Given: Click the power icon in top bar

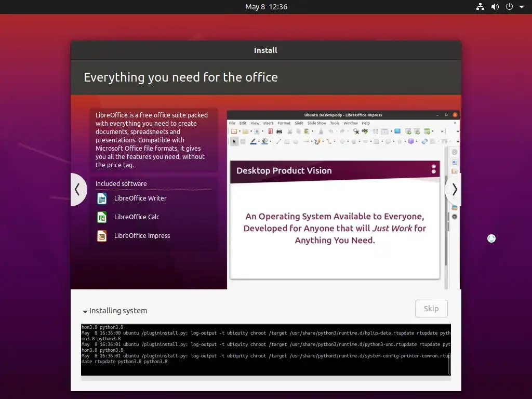Looking at the screenshot, I should click(x=509, y=7).
